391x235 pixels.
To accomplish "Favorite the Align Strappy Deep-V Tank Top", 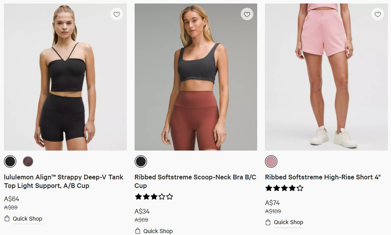I will tap(117, 14).
